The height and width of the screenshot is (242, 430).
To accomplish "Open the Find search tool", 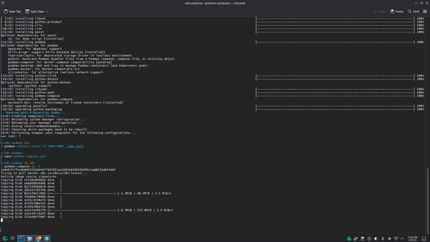I will pos(413,11).
